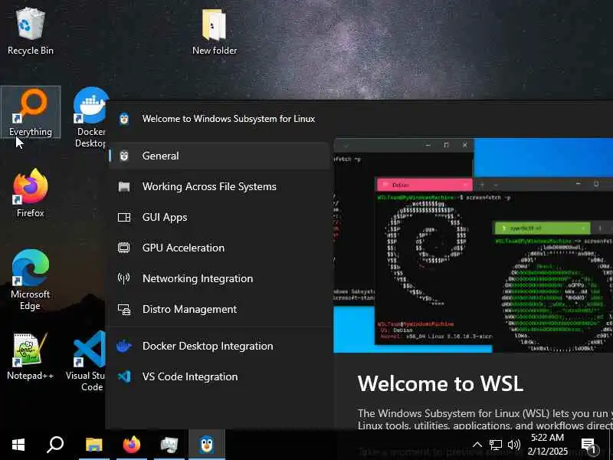The height and width of the screenshot is (460, 613).
Task: Open the Docker Desktop Integration section
Action: tap(219, 346)
